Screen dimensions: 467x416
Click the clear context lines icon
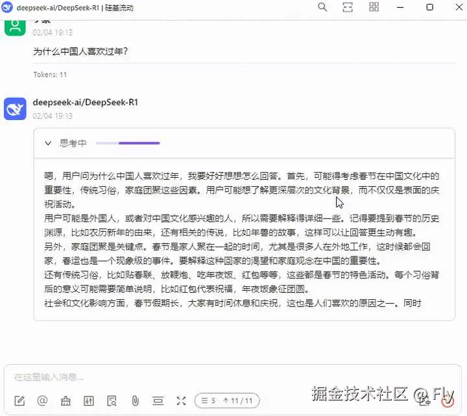click(158, 401)
